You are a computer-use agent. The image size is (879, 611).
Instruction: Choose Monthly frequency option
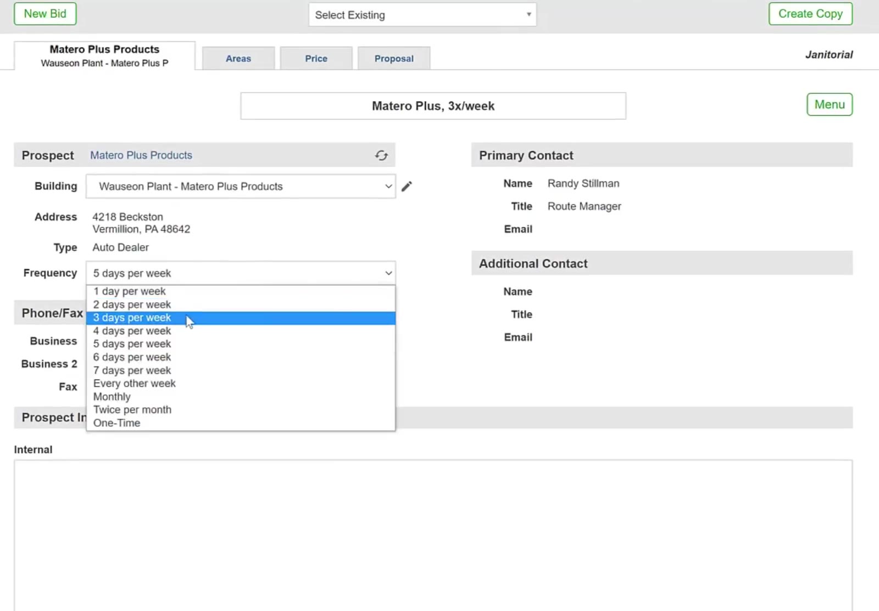tap(241, 397)
